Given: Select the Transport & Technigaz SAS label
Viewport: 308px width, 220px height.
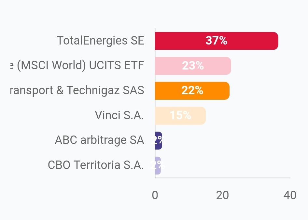Looking at the screenshot, I should 77,90.
